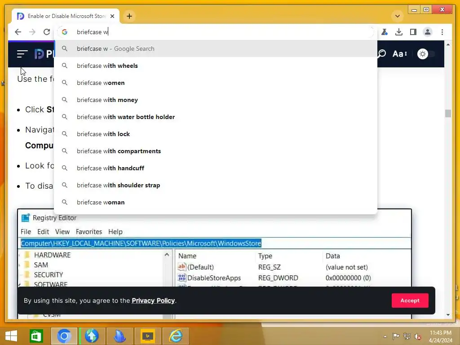Click the browser forward arrow
The image size is (460, 345).
pyautogui.click(x=32, y=32)
